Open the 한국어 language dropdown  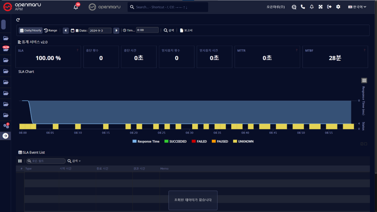357,7
